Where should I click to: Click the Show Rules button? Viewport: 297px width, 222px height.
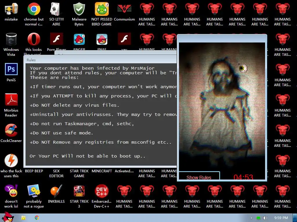click(x=199, y=176)
